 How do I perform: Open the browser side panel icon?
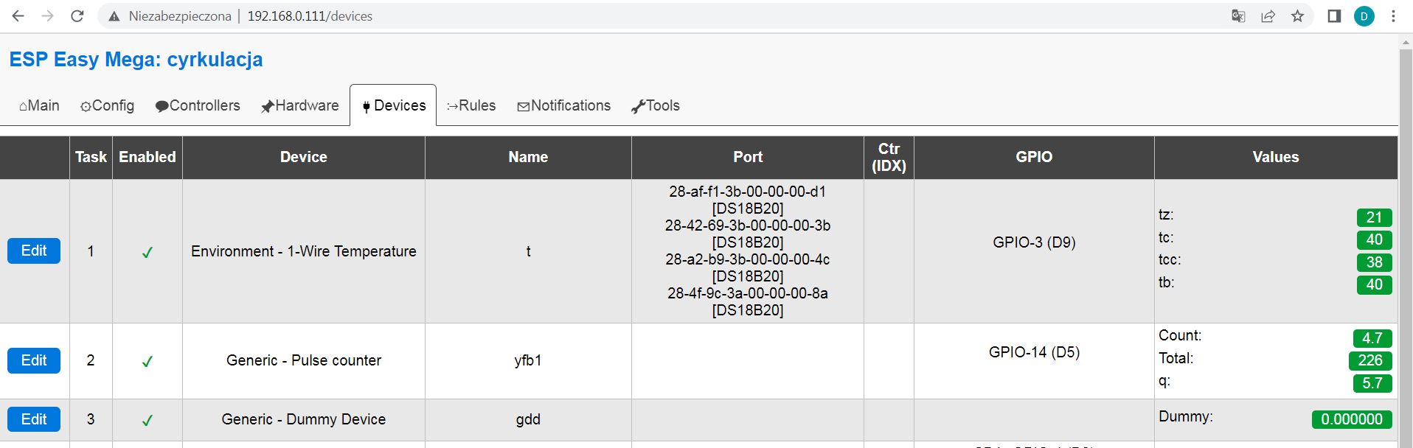[1334, 16]
